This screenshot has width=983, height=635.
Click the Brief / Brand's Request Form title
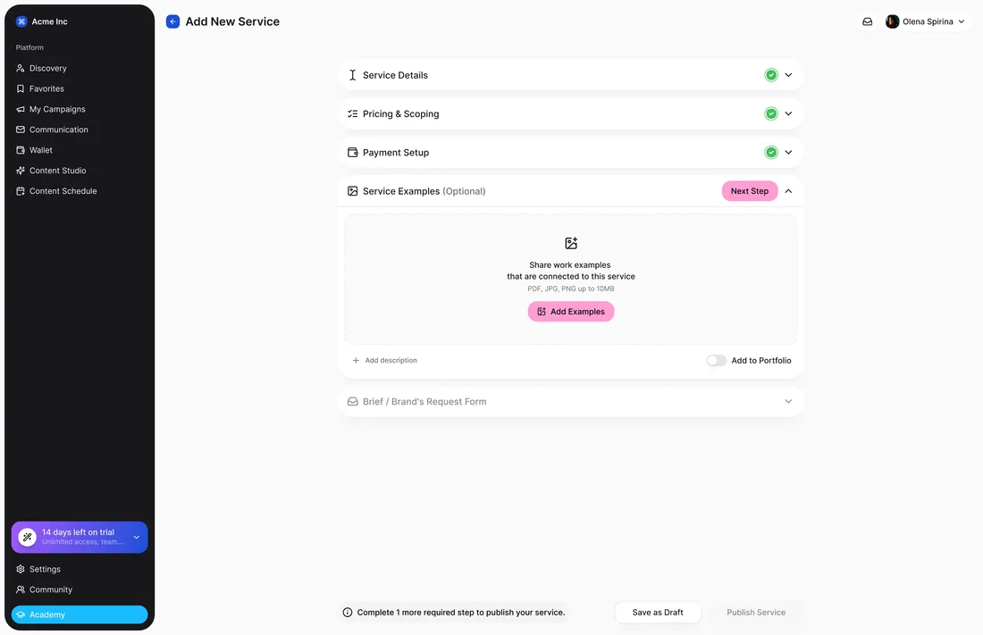424,401
